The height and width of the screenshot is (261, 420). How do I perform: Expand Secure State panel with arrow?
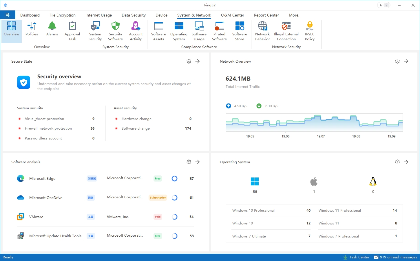point(198,61)
